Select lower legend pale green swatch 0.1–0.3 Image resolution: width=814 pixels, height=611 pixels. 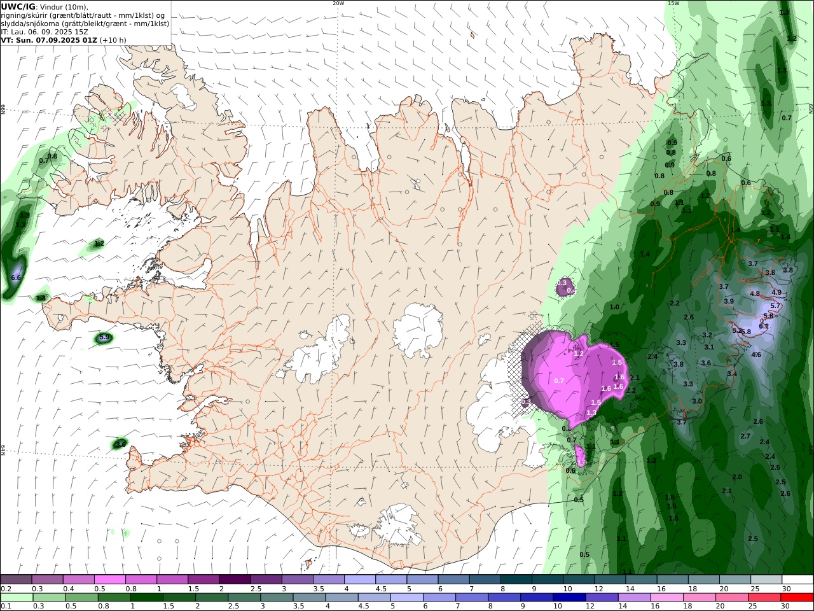(17, 598)
